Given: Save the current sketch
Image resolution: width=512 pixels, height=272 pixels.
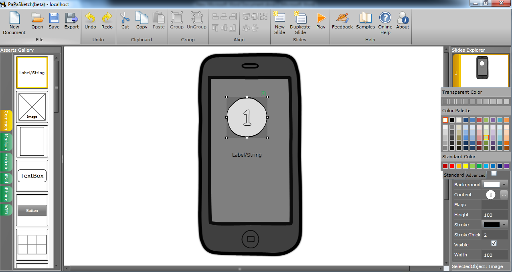Looking at the screenshot, I should point(54,21).
